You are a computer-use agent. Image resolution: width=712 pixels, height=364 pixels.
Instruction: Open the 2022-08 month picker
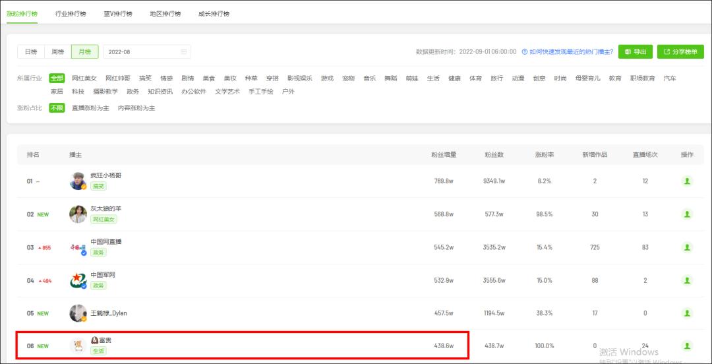[147, 52]
